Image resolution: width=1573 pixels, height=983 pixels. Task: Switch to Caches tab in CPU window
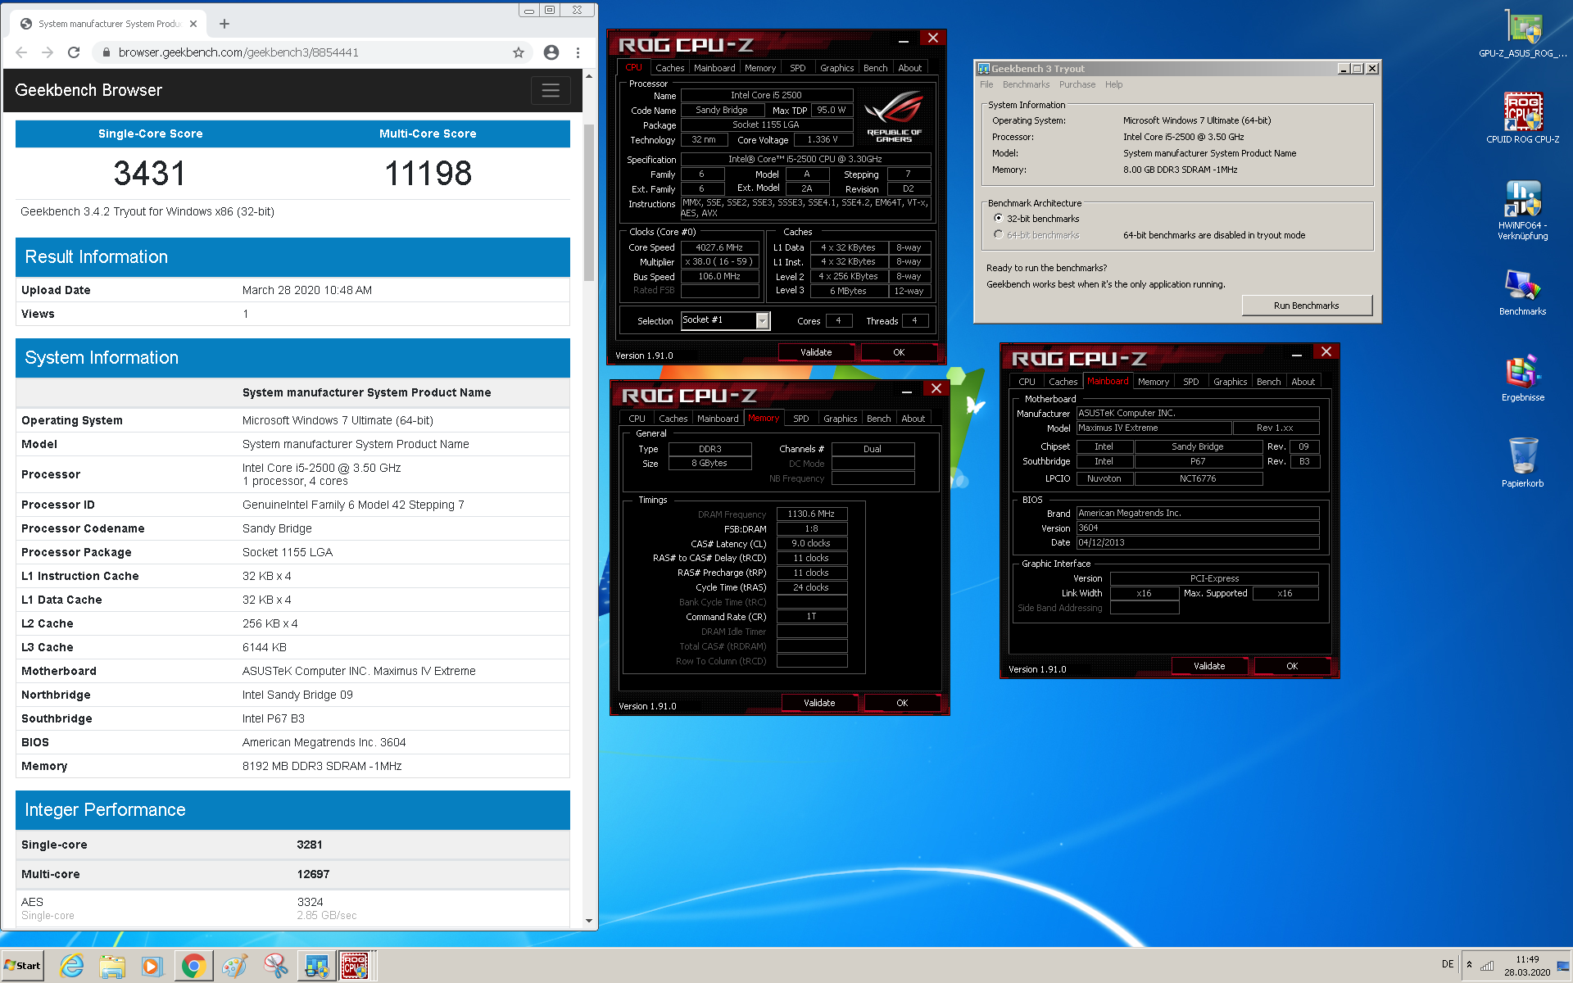point(669,68)
